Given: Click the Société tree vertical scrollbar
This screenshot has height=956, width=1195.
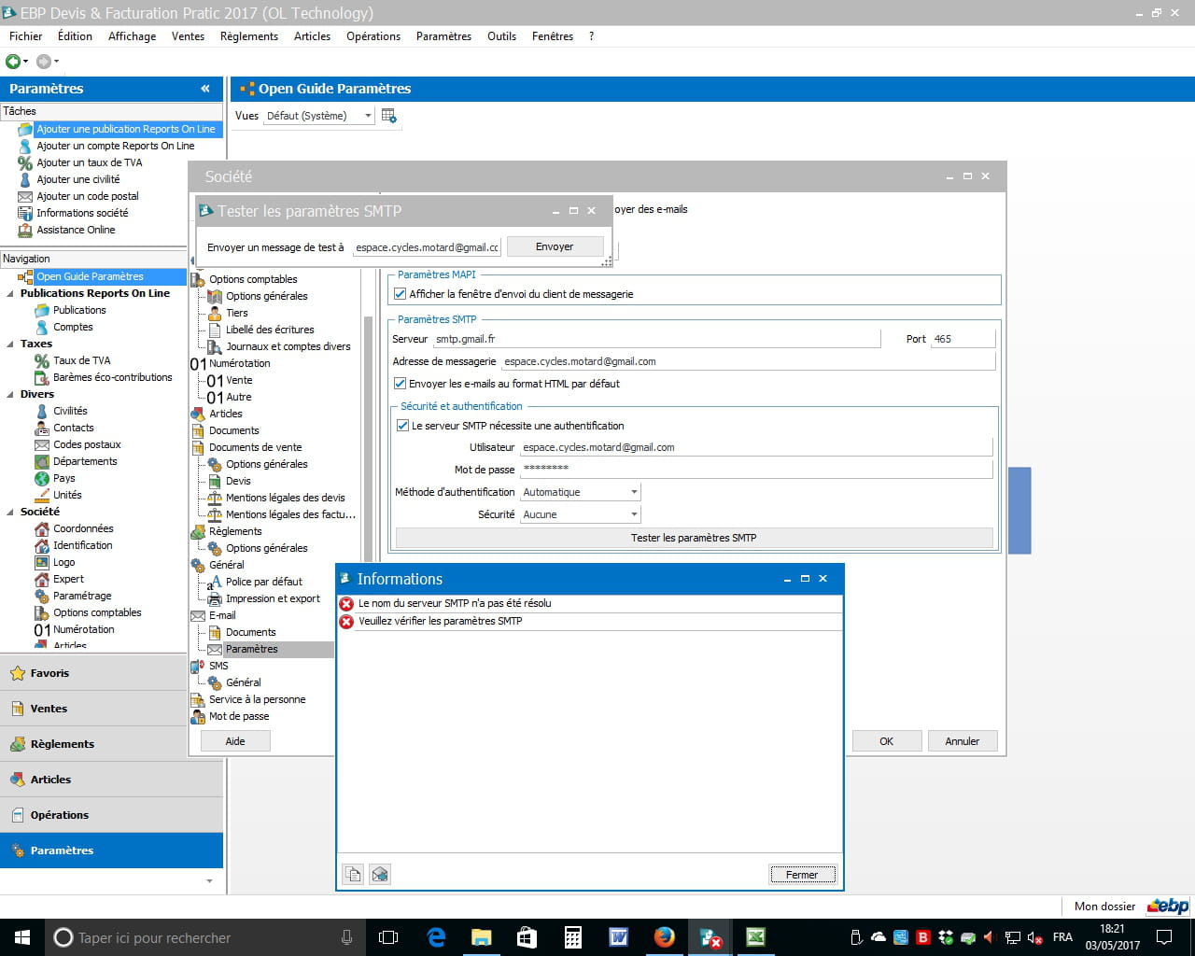Looking at the screenshot, I should coord(368,439).
